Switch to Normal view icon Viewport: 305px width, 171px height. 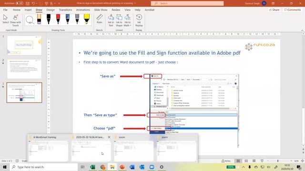click(x=238, y=161)
